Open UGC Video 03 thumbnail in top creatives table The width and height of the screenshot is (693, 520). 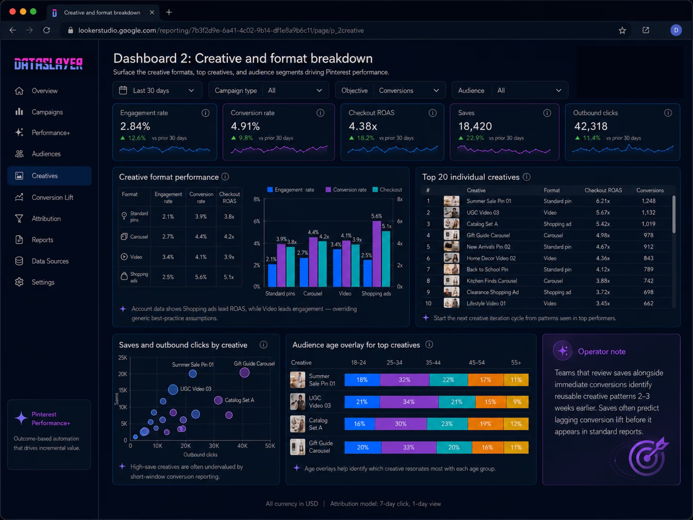pos(451,213)
